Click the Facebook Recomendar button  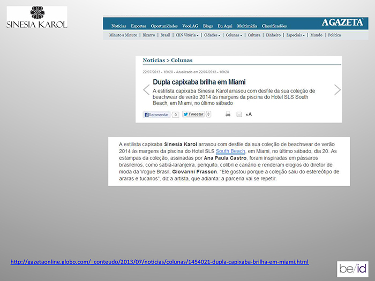[x=156, y=115]
